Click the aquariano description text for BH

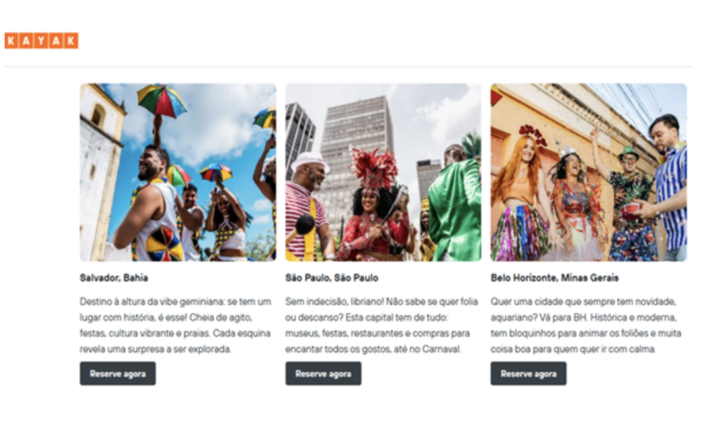(586, 325)
